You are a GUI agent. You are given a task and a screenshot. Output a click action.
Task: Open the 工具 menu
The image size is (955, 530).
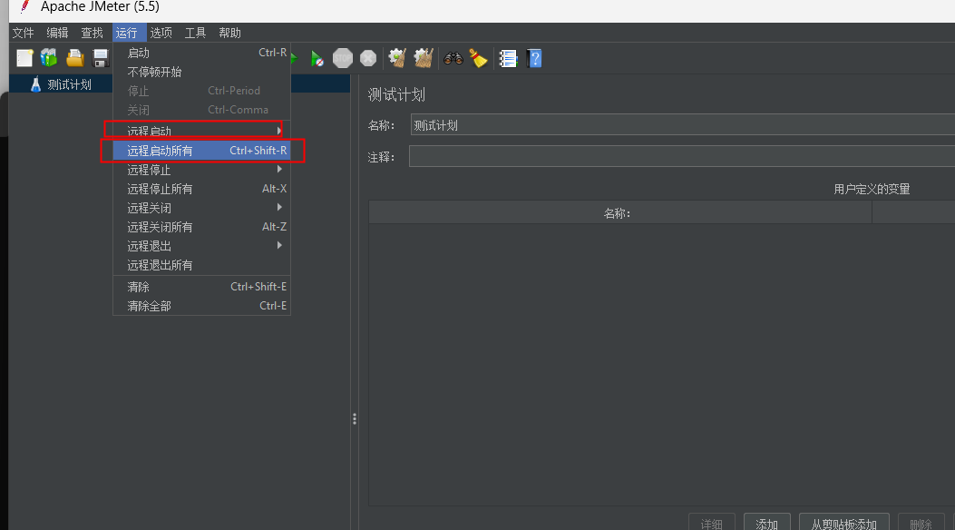pos(196,33)
